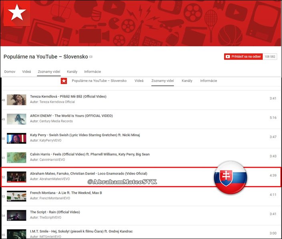282x239 pixels.
Task: Open author CalvinHarrisVEVO
Action: point(52,159)
